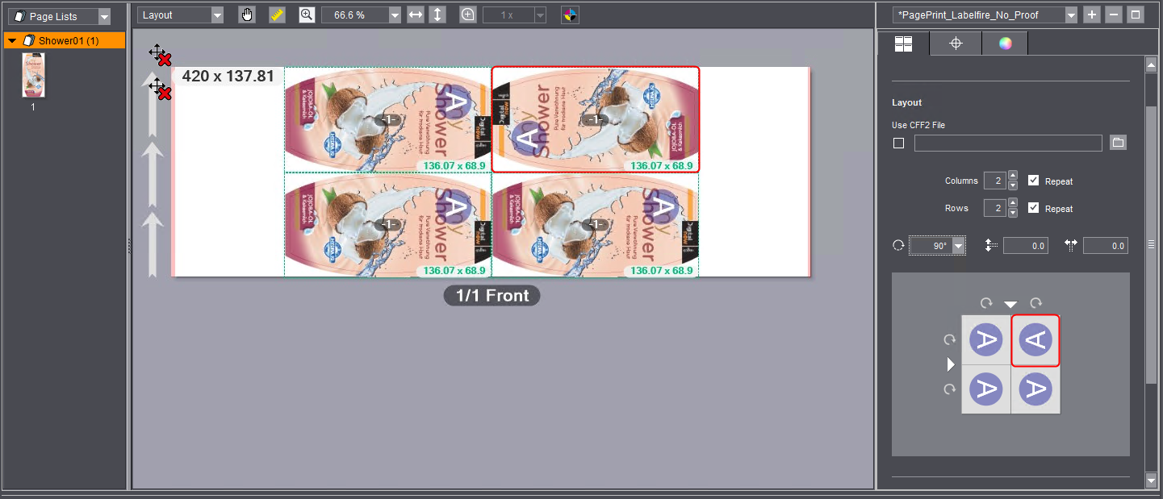Fit sheet to height with vertical arrows
Image resolution: width=1163 pixels, height=499 pixels.
[x=437, y=15]
